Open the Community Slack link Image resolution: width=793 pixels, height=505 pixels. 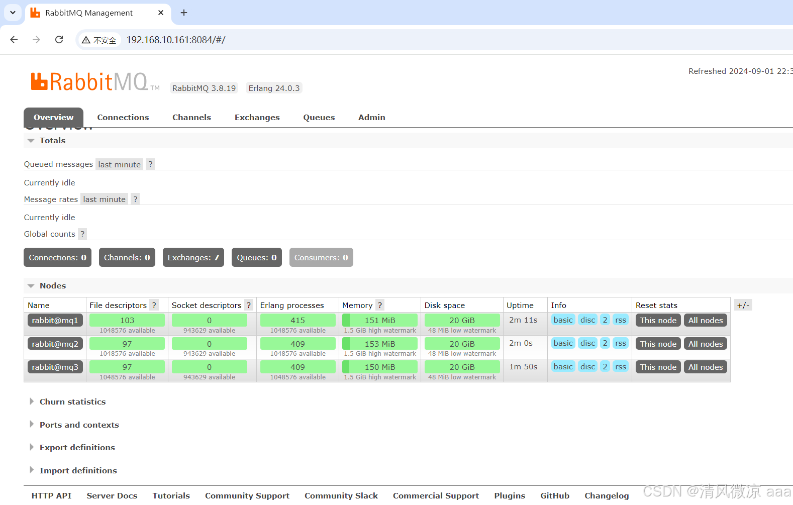coord(341,496)
